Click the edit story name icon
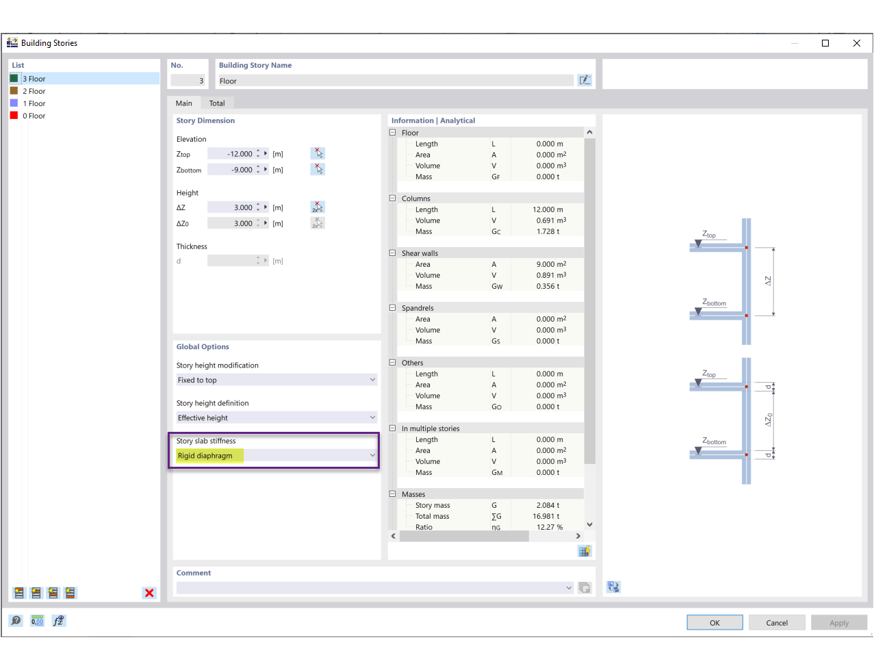 [x=584, y=80]
